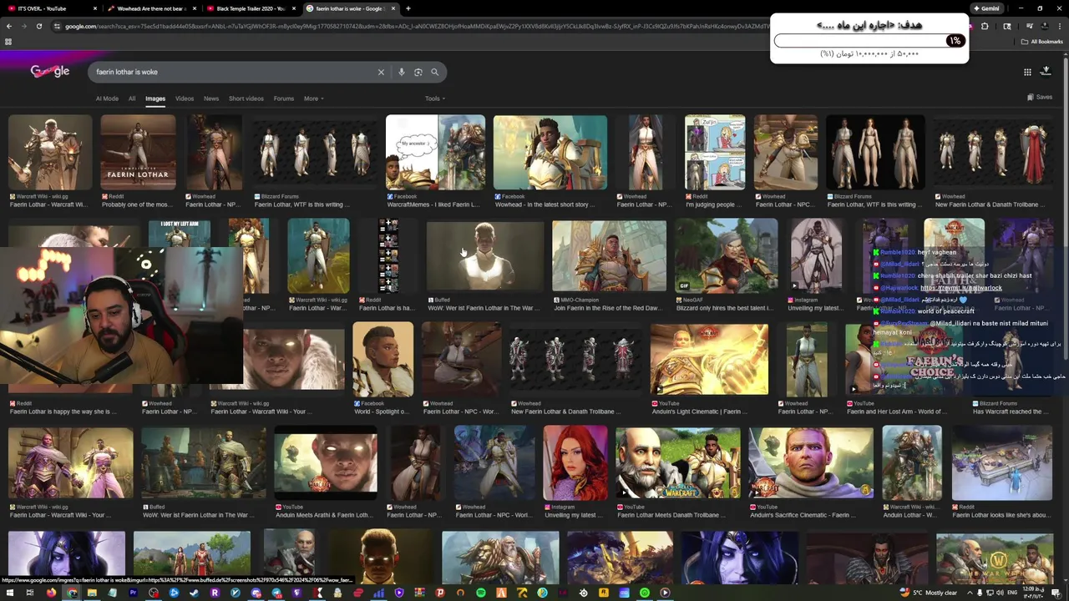Click "Blizzard only hires the best talent" caption
Screen dimensions: 1069x601
(x=724, y=308)
